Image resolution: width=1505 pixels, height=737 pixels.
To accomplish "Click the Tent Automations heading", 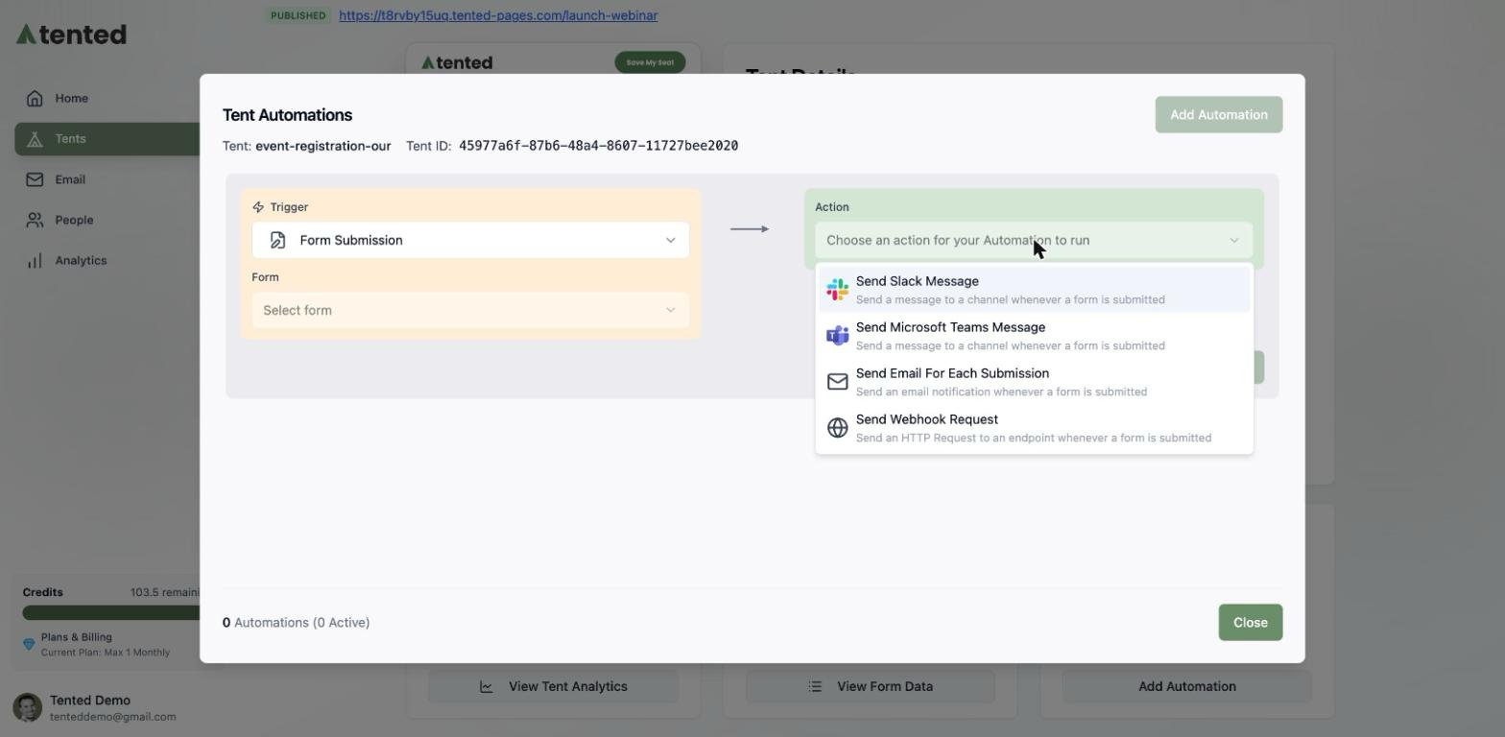I will (x=287, y=114).
